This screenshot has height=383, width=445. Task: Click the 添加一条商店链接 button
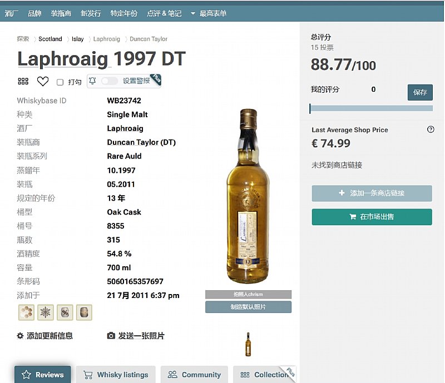(372, 193)
